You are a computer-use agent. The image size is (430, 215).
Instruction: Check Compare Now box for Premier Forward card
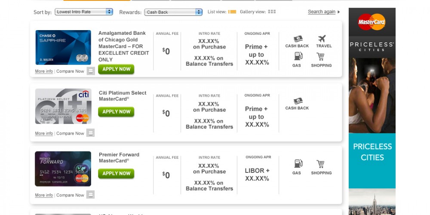[x=90, y=195]
